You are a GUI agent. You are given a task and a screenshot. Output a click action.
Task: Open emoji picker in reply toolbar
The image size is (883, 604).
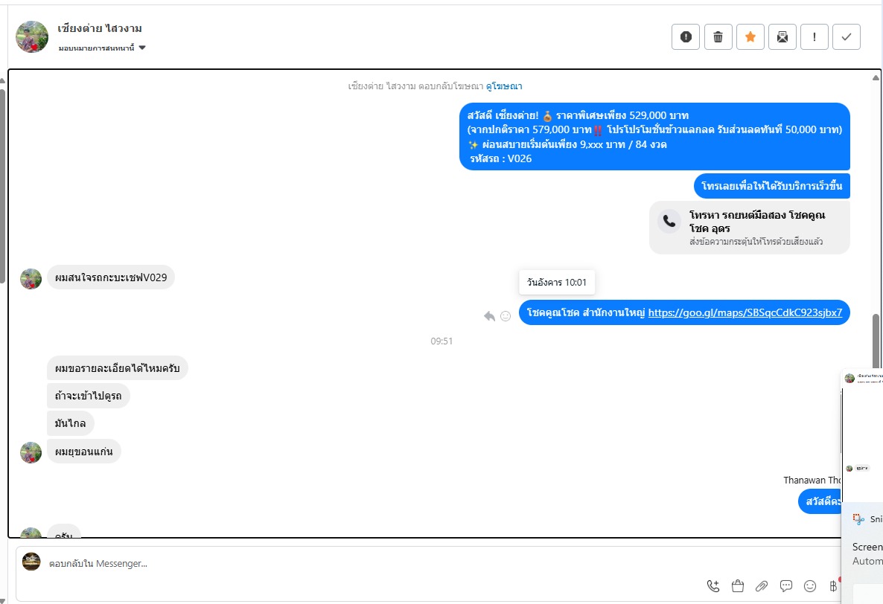pos(810,586)
